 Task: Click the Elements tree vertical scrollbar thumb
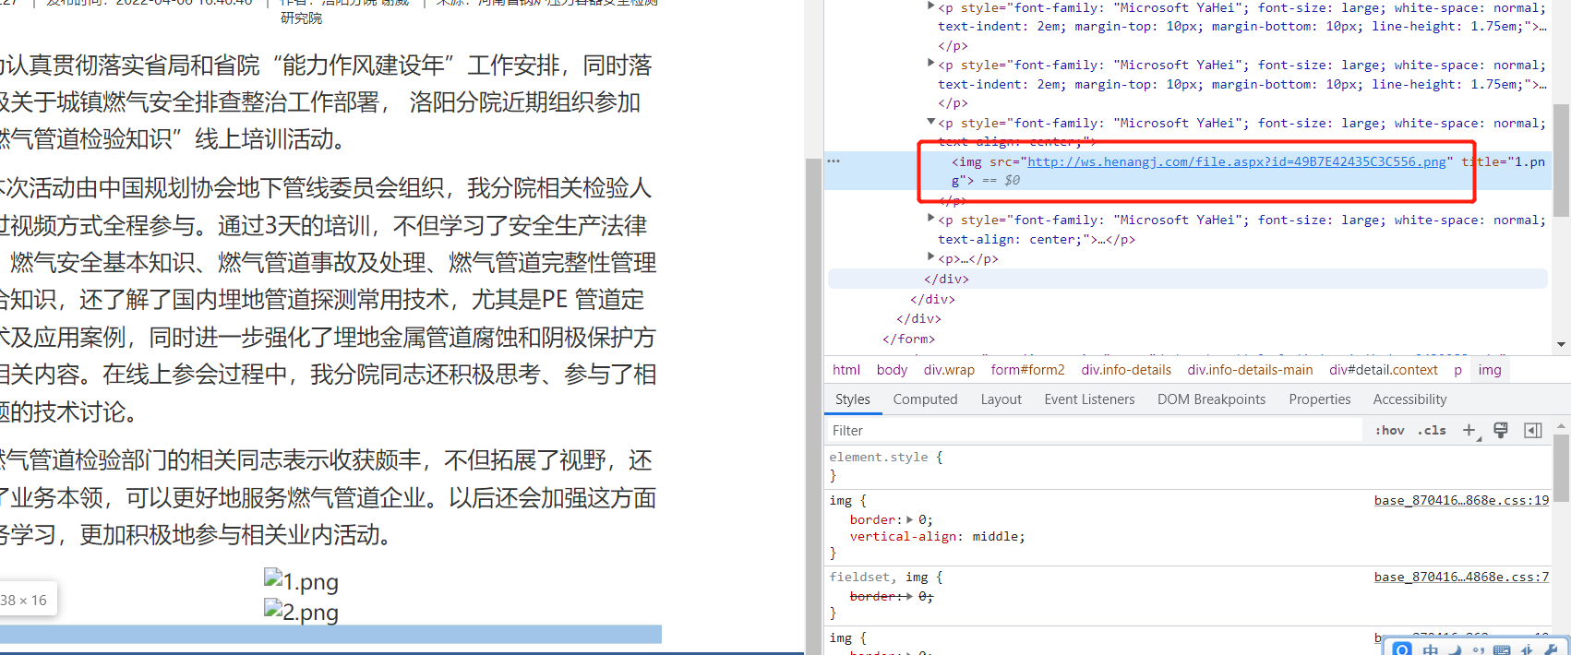(1561, 159)
